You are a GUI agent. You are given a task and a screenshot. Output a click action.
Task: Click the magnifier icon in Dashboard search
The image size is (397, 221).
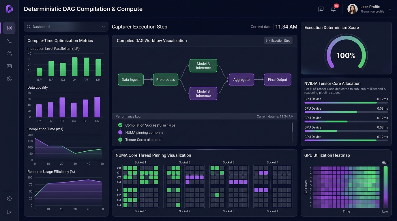coord(29,26)
